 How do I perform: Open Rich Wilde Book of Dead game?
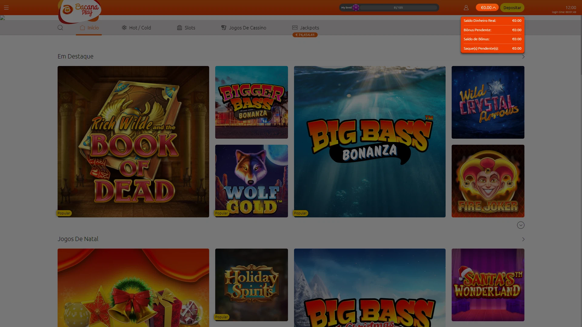pyautogui.click(x=133, y=142)
